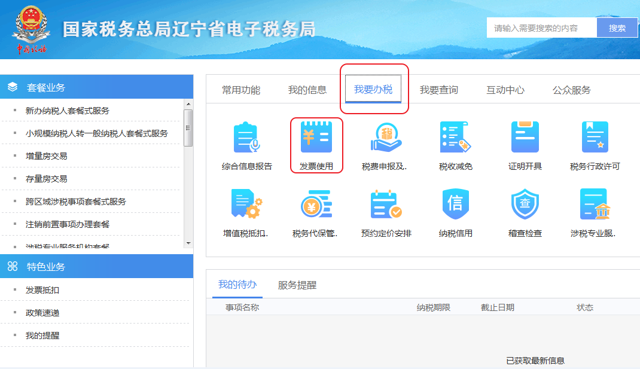Viewport: 640px width, 369px height.
Task: Click the package list scrollbar up arrow
Action: 188,104
